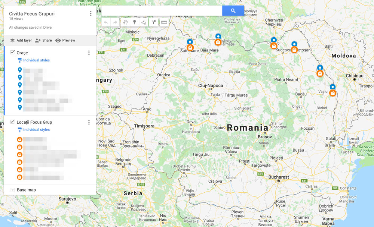Click the Base map label
The width and height of the screenshot is (374, 227).
[x=26, y=190]
